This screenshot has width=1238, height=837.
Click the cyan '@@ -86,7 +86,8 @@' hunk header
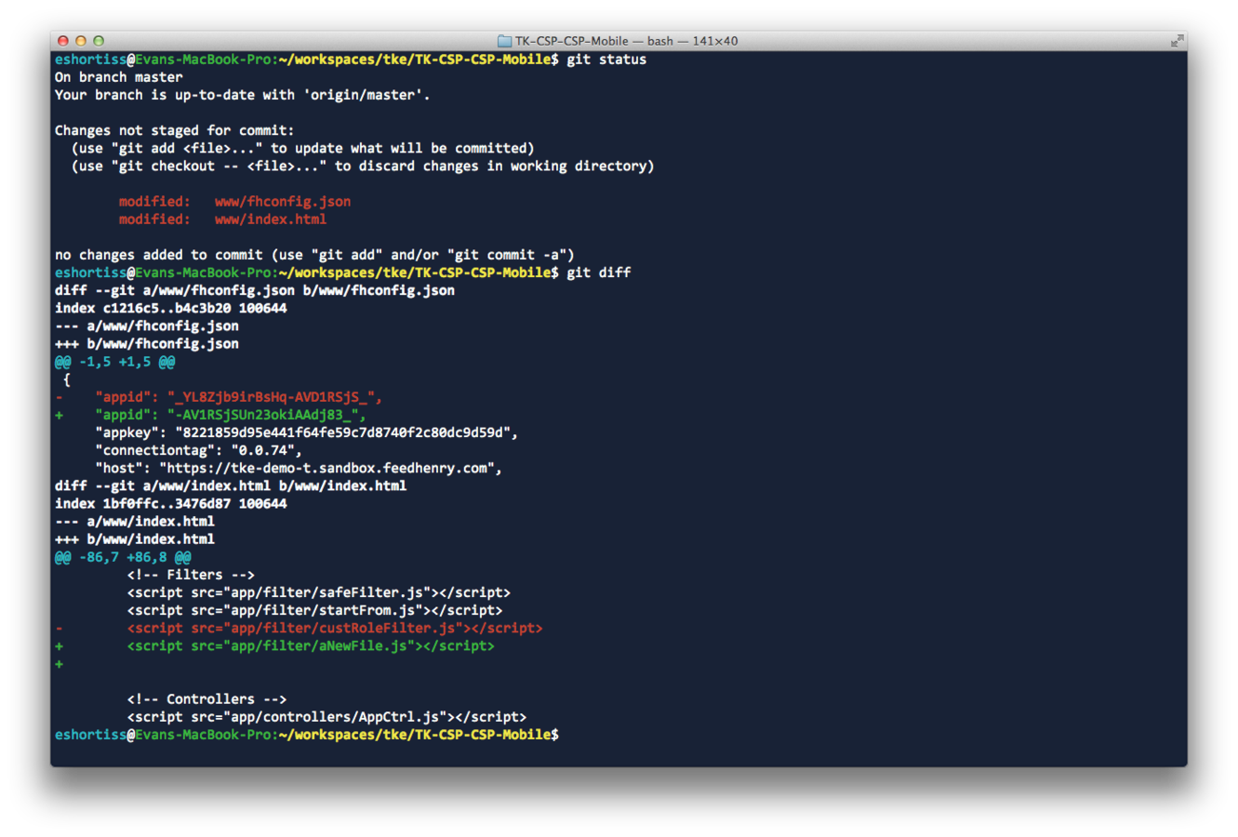pyautogui.click(x=123, y=557)
